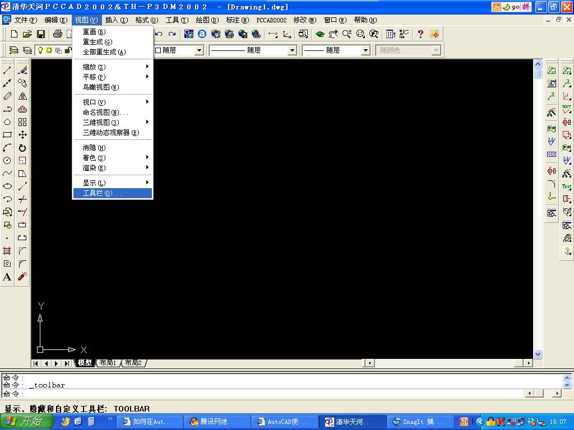Screen dimensions: 574x430
Task: Click the horizontal scrollbar right arrow
Action: click(x=528, y=363)
